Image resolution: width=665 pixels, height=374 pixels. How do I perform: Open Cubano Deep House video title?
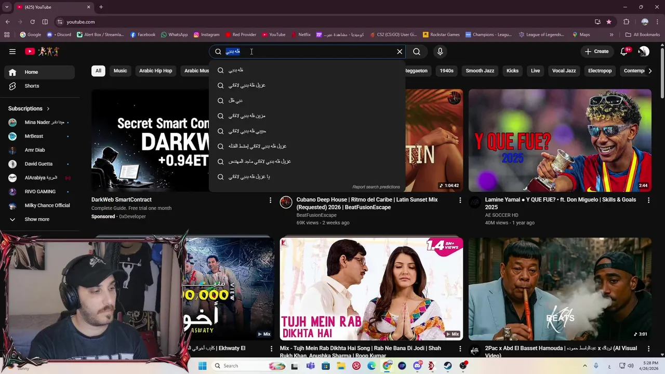point(367,204)
